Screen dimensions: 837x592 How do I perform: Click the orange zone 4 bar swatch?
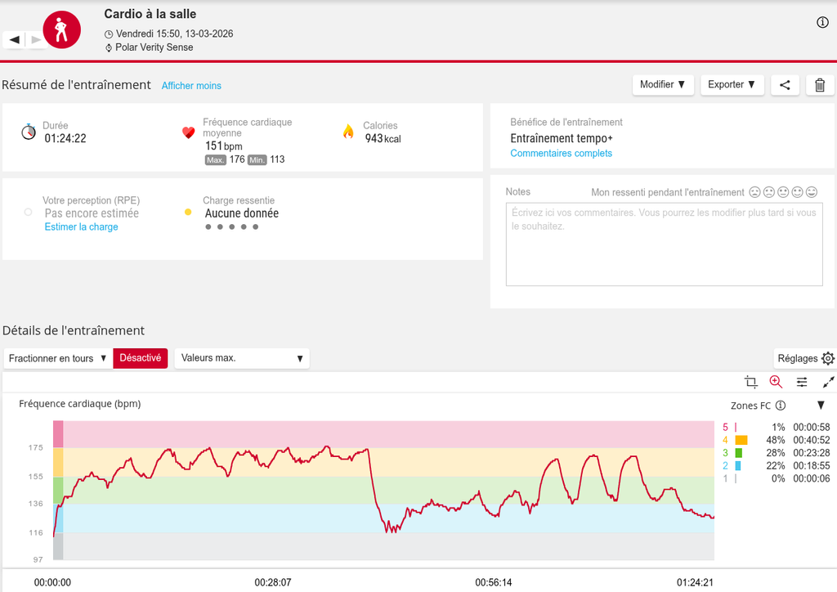[x=741, y=440]
